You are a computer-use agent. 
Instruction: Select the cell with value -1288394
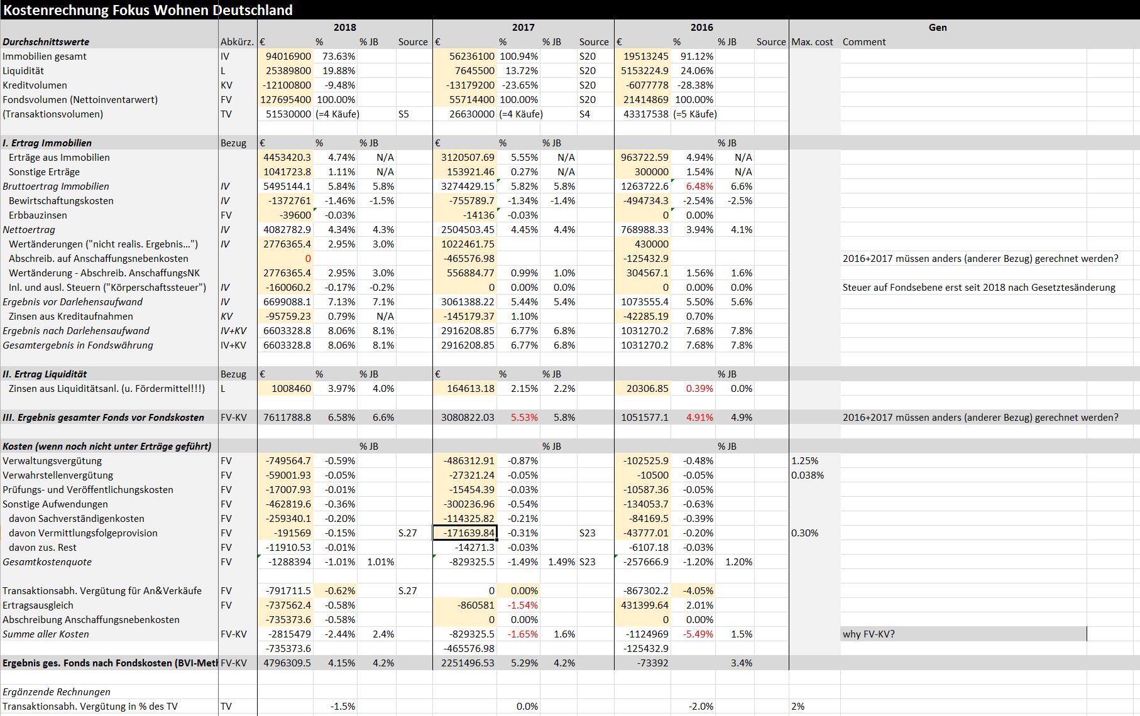(286, 562)
